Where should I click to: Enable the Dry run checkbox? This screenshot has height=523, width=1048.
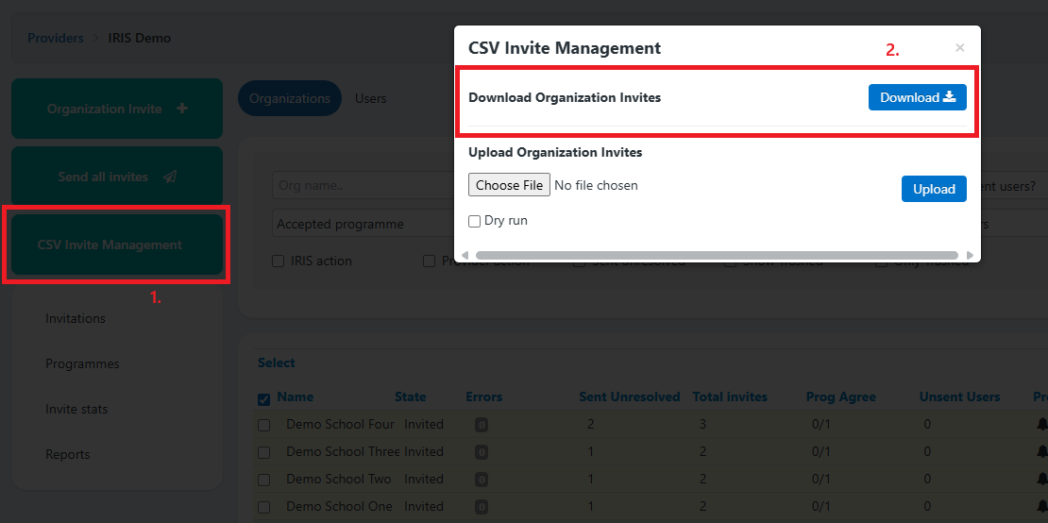tap(475, 221)
